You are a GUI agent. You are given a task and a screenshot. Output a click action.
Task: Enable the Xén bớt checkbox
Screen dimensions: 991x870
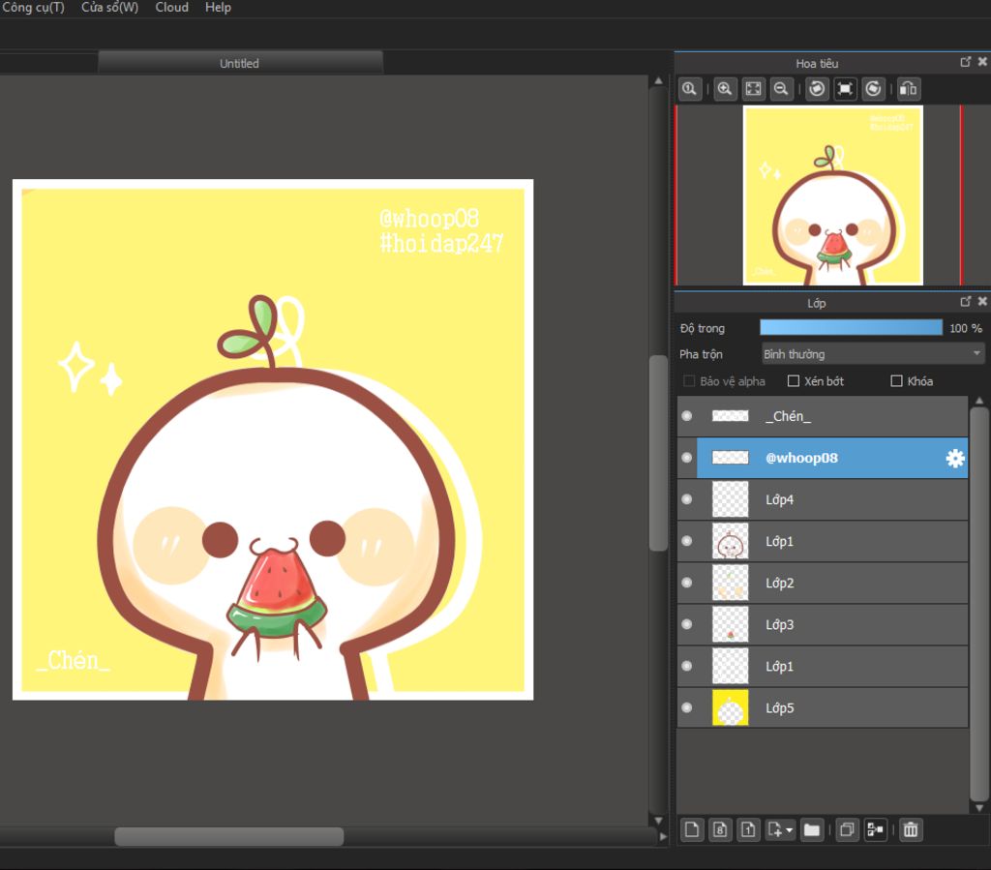click(x=794, y=381)
